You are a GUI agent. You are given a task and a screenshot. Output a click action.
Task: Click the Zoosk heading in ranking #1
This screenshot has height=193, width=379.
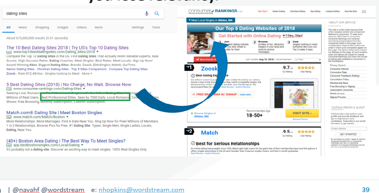tap(209, 69)
